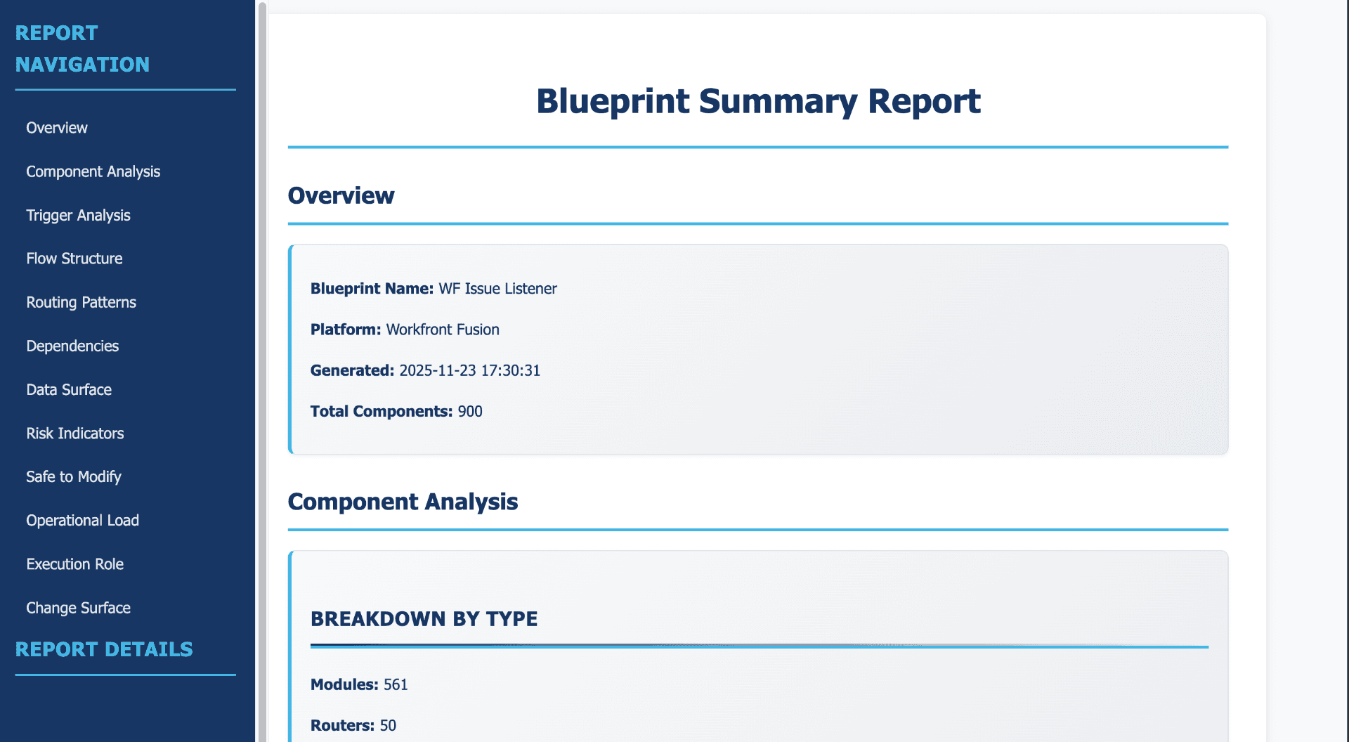1349x742 pixels.
Task: Go to Routing Patterns
Action: (x=81, y=302)
